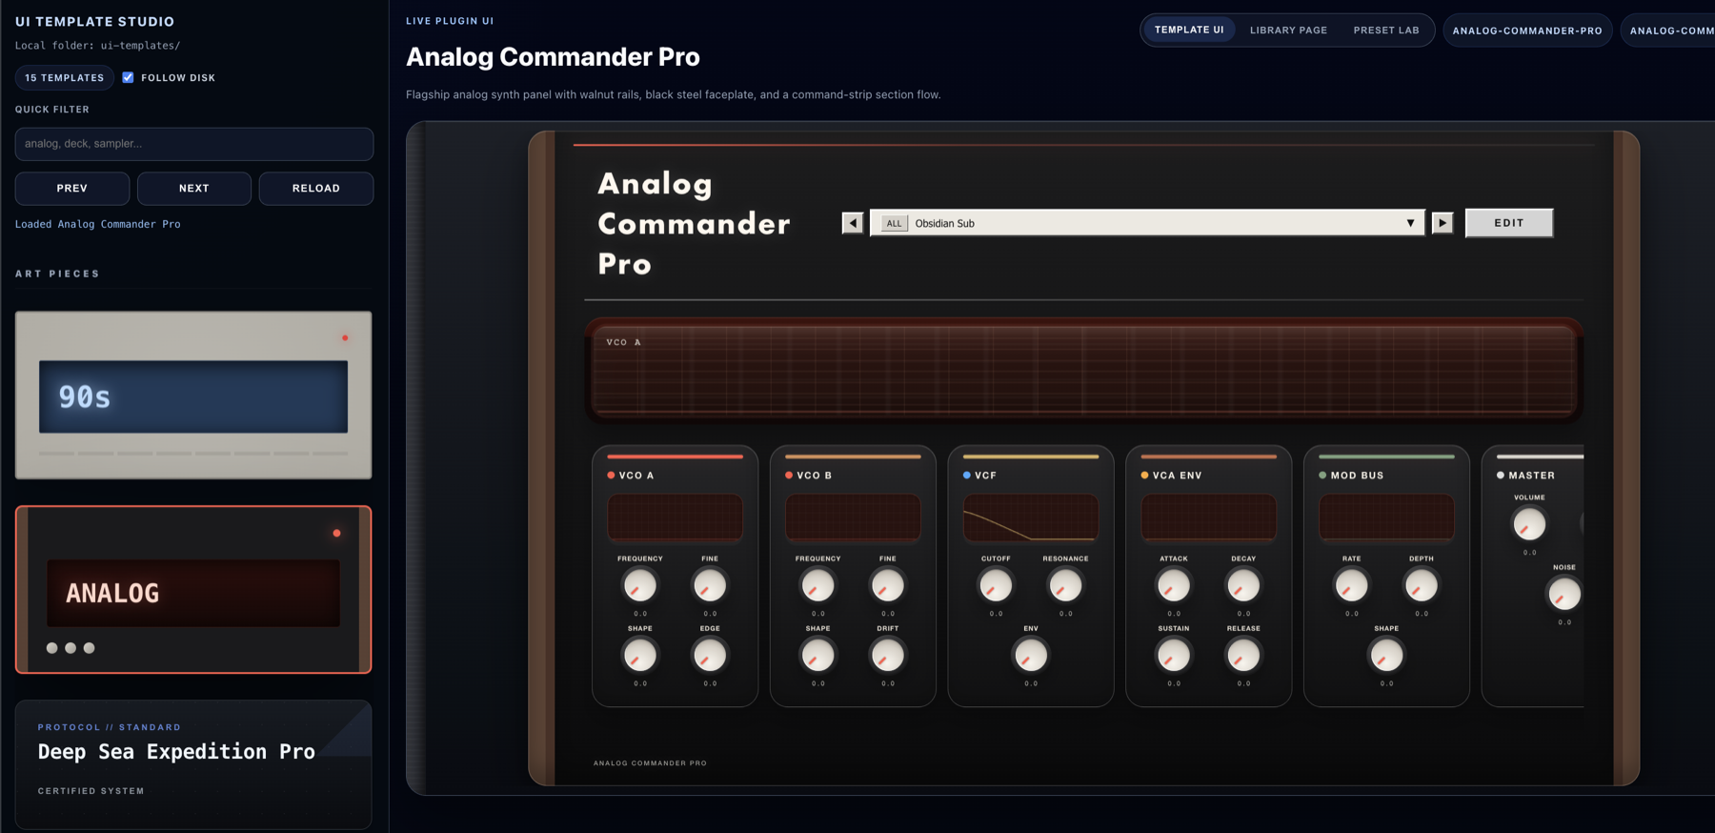The width and height of the screenshot is (1715, 833).
Task: Toggle the ALL preset filter tag
Action: pyautogui.click(x=894, y=224)
